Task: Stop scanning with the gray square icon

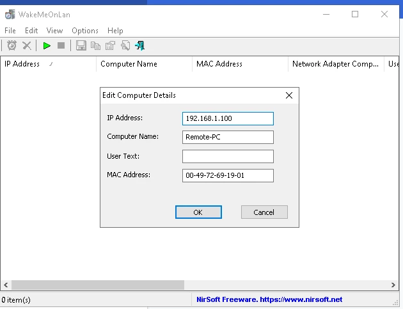Action: pyautogui.click(x=61, y=46)
